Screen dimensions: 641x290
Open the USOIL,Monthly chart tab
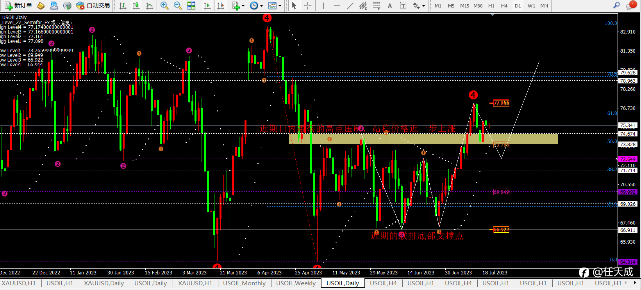click(245, 283)
